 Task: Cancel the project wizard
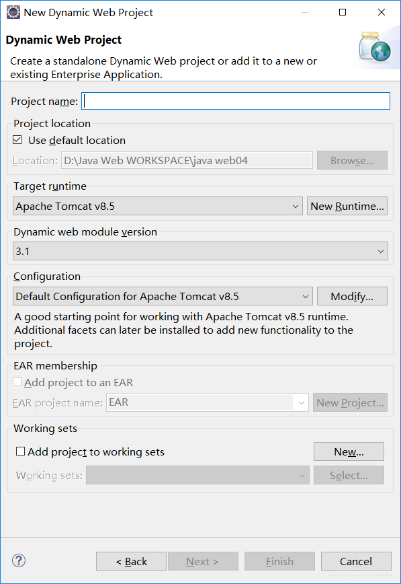356,561
